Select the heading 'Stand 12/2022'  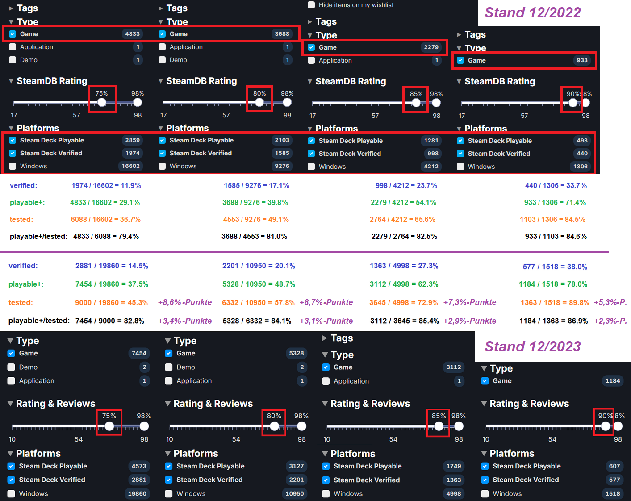click(x=533, y=13)
